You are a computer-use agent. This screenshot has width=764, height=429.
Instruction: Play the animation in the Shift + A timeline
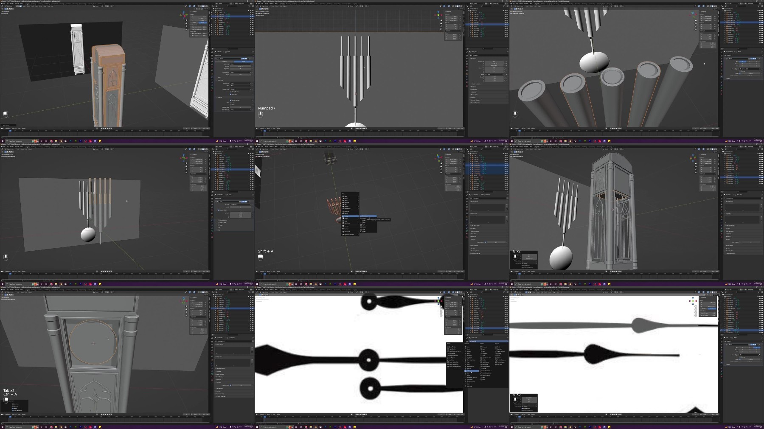pyautogui.click(x=362, y=272)
